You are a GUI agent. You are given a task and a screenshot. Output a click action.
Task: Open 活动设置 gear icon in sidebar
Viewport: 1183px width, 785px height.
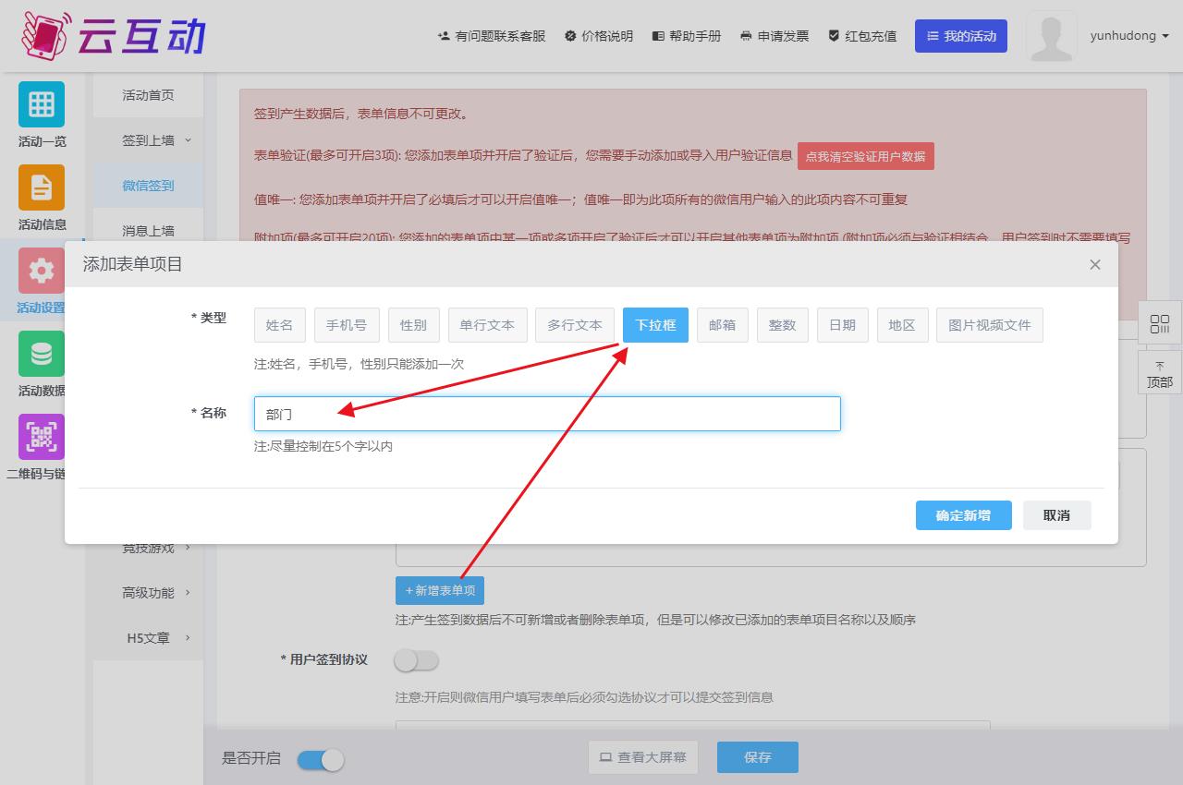coord(42,271)
